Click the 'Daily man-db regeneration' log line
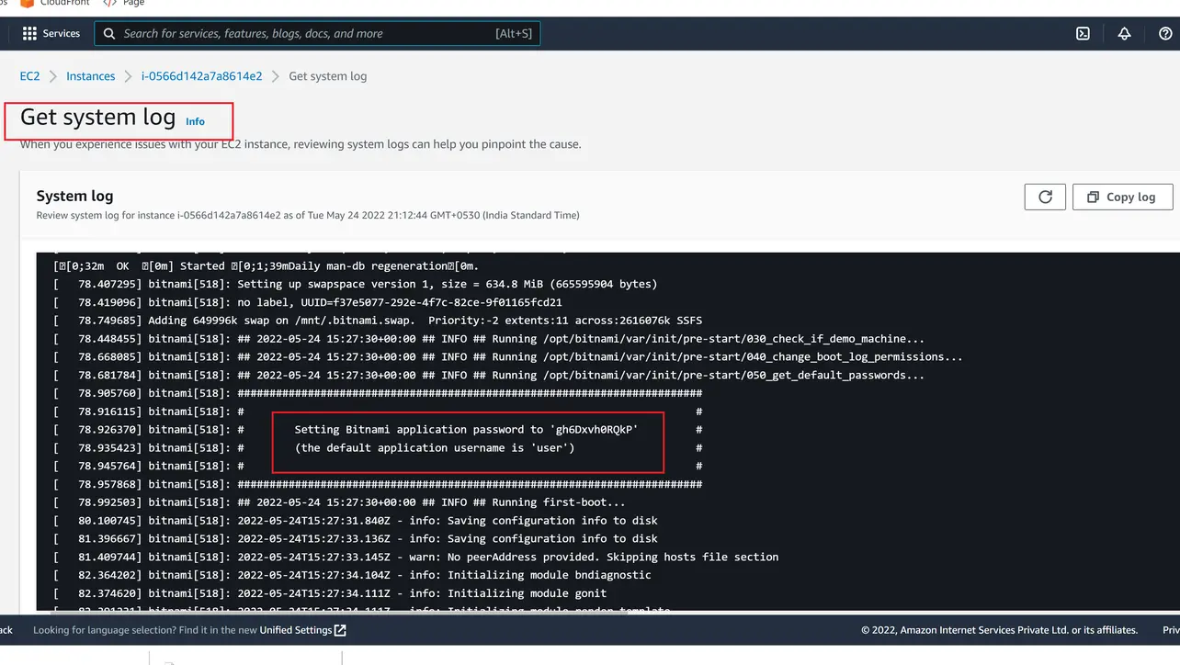This screenshot has height=665, width=1180. (267, 266)
